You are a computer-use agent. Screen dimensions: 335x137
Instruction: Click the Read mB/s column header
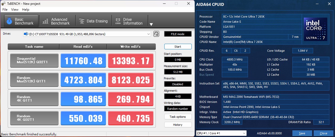[83, 46]
